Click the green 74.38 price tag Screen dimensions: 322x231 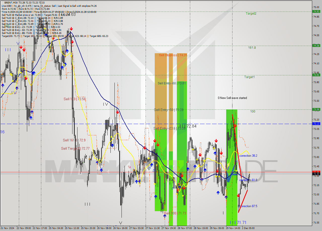316,45
